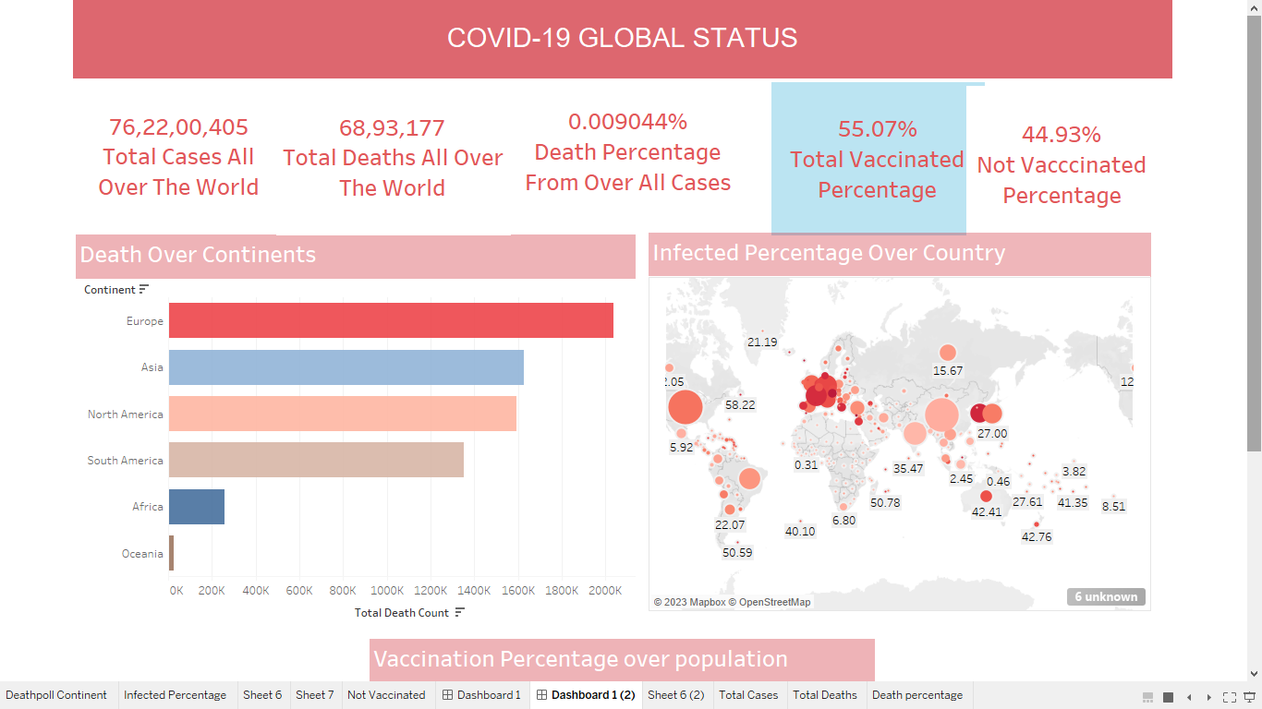Image resolution: width=1262 pixels, height=709 pixels.
Task: Open presentation mode from the status bar
Action: click(1249, 697)
